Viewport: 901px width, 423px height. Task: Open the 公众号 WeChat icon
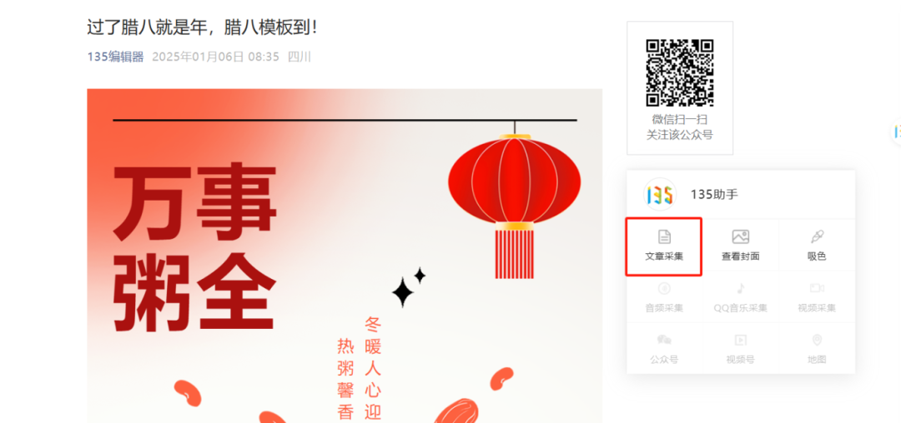pos(664,340)
